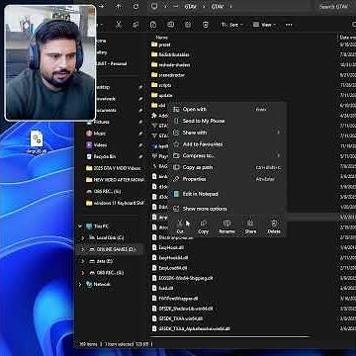Choose Send to My Phone
356x356 pixels.
(x=227, y=121)
